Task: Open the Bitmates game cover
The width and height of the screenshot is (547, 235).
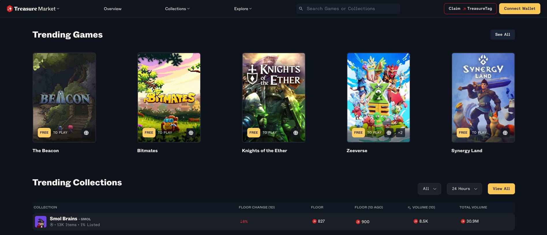Action: pyautogui.click(x=169, y=98)
